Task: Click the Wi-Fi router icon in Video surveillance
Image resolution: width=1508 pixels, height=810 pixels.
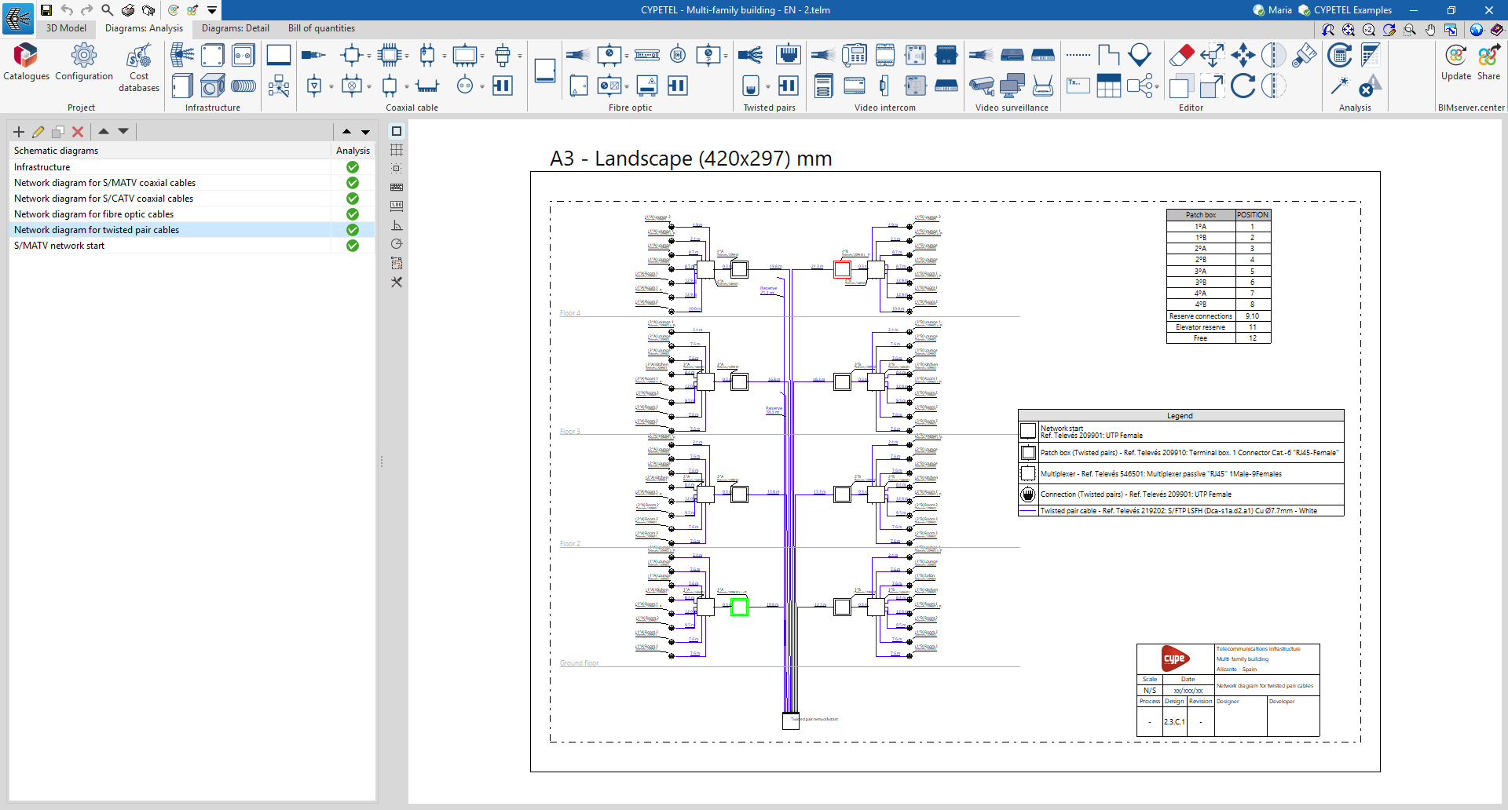Action: pyautogui.click(x=1042, y=86)
